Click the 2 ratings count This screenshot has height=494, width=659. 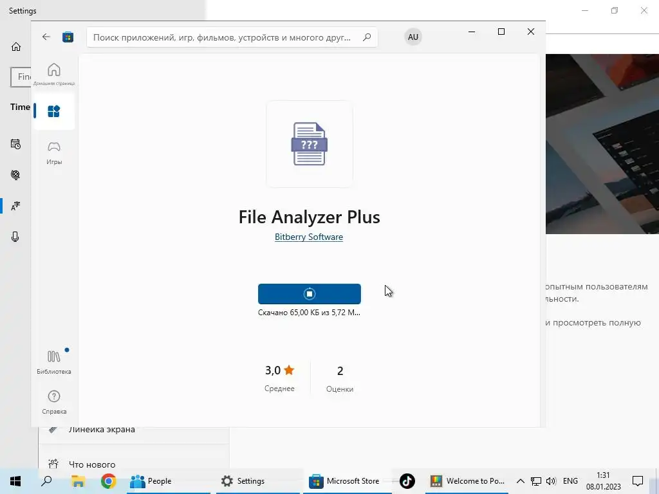pyautogui.click(x=340, y=378)
